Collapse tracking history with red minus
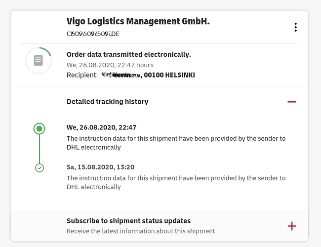The width and height of the screenshot is (321, 247). (x=292, y=102)
